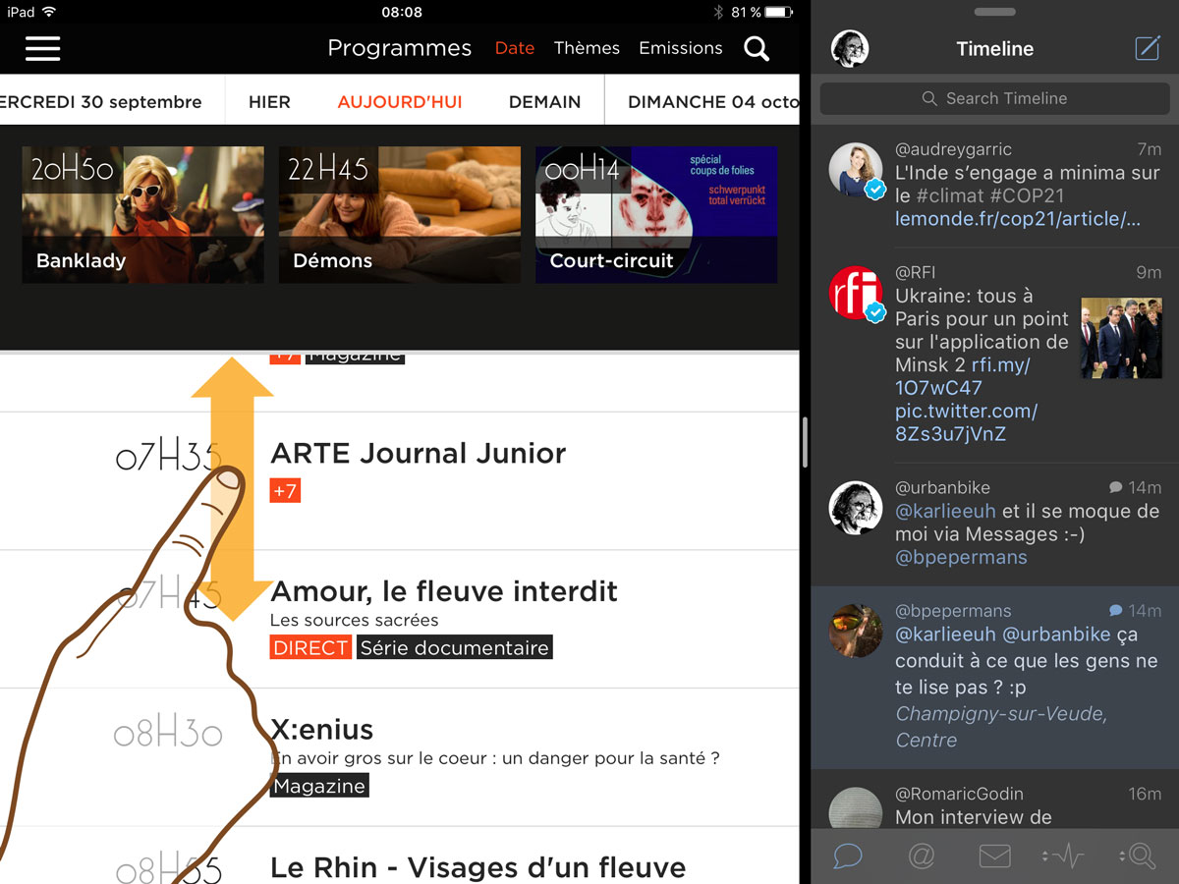Screen dimensions: 1179x884
Task: Tap +7 badge under ARTE Journal Junior
Action: (285, 490)
